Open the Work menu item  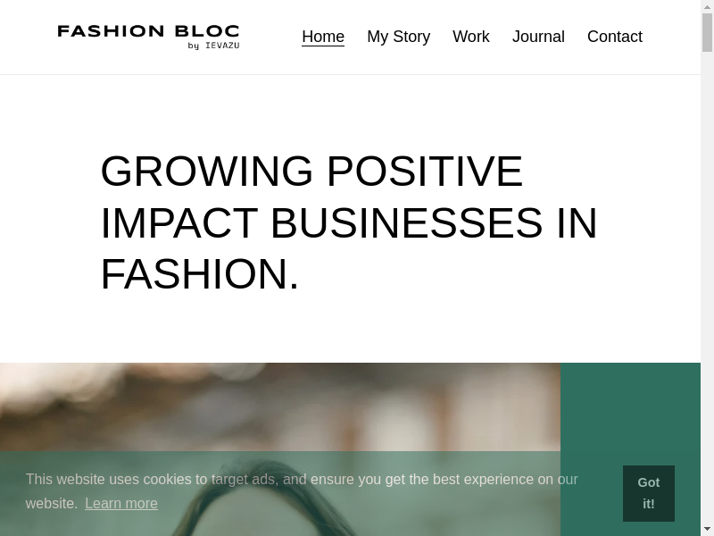[471, 37]
